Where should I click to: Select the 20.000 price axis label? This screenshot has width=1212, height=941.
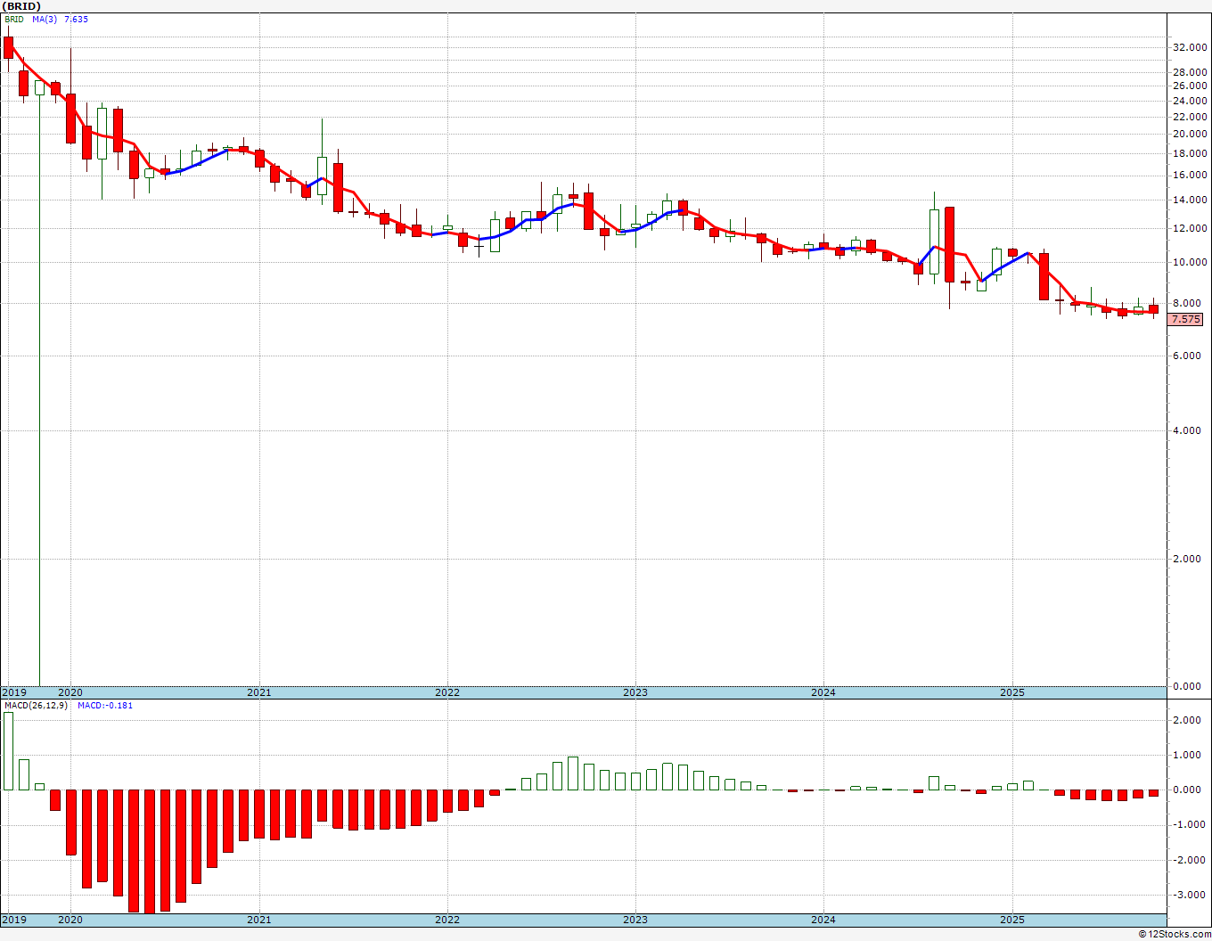pos(1190,135)
